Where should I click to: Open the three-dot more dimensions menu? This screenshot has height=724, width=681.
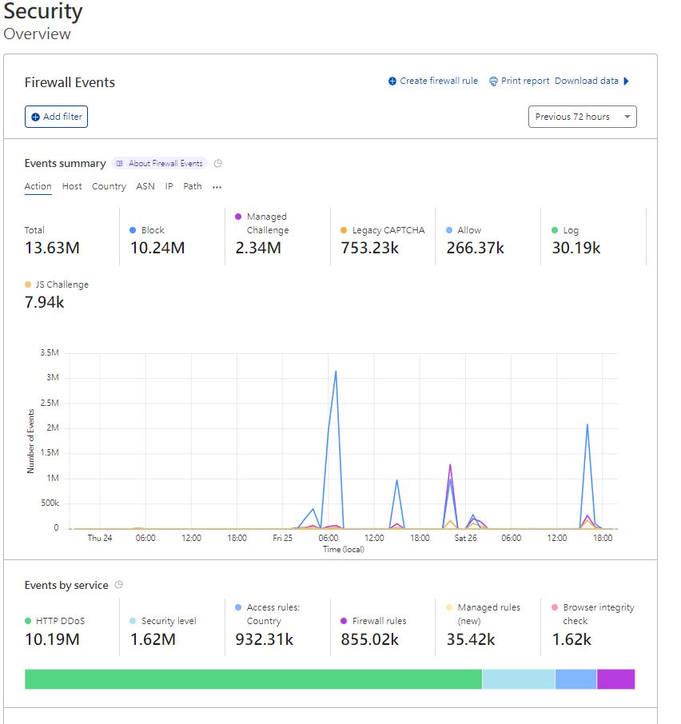click(x=217, y=187)
